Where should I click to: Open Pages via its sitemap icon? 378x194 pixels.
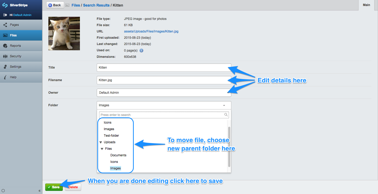click(5, 25)
